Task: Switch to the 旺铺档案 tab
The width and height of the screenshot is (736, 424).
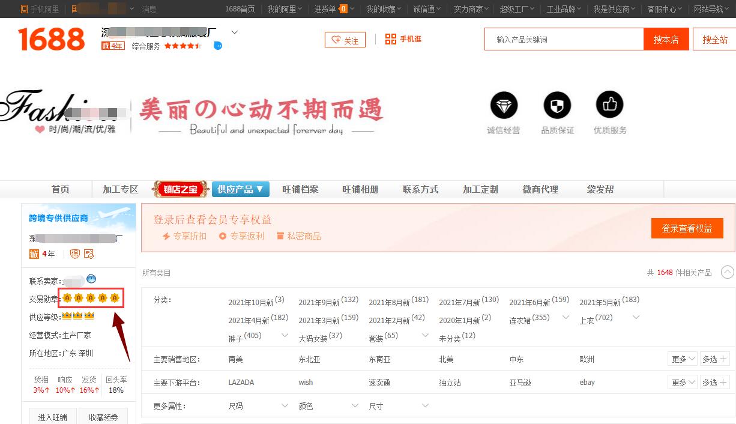Action: (300, 189)
